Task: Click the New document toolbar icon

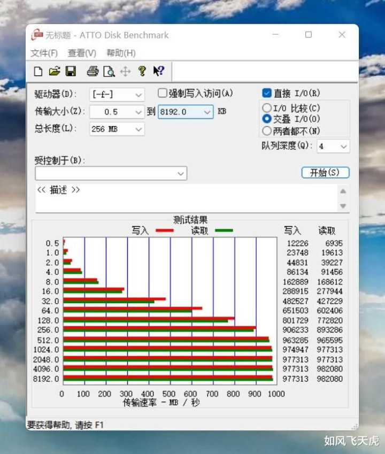Action: pos(38,71)
